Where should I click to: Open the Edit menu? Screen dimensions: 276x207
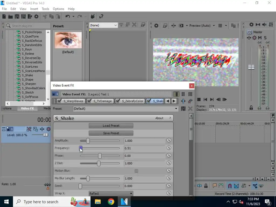tap(13, 9)
